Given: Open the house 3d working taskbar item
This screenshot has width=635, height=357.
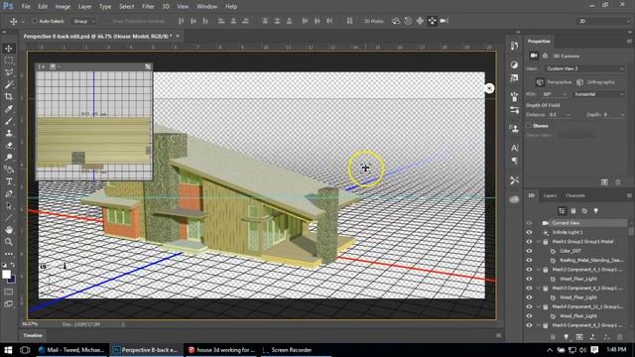Looking at the screenshot, I should pyautogui.click(x=221, y=350).
